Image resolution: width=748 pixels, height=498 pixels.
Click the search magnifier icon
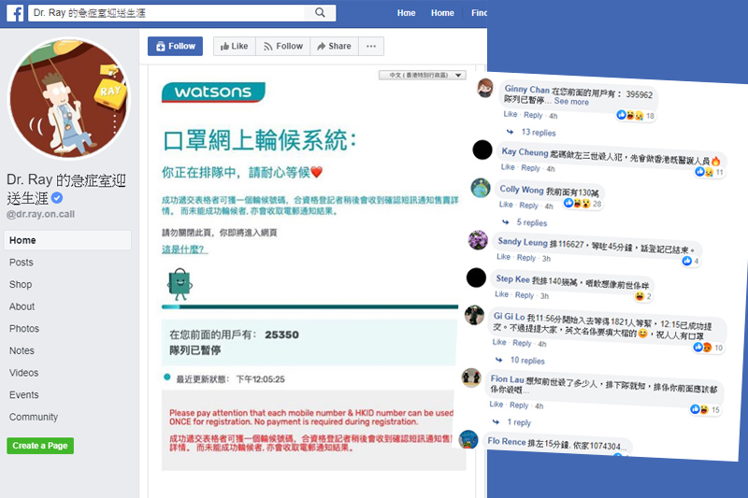coord(320,13)
